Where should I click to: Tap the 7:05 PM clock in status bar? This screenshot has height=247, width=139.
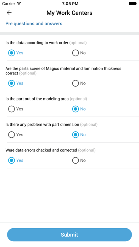pos(70,4)
